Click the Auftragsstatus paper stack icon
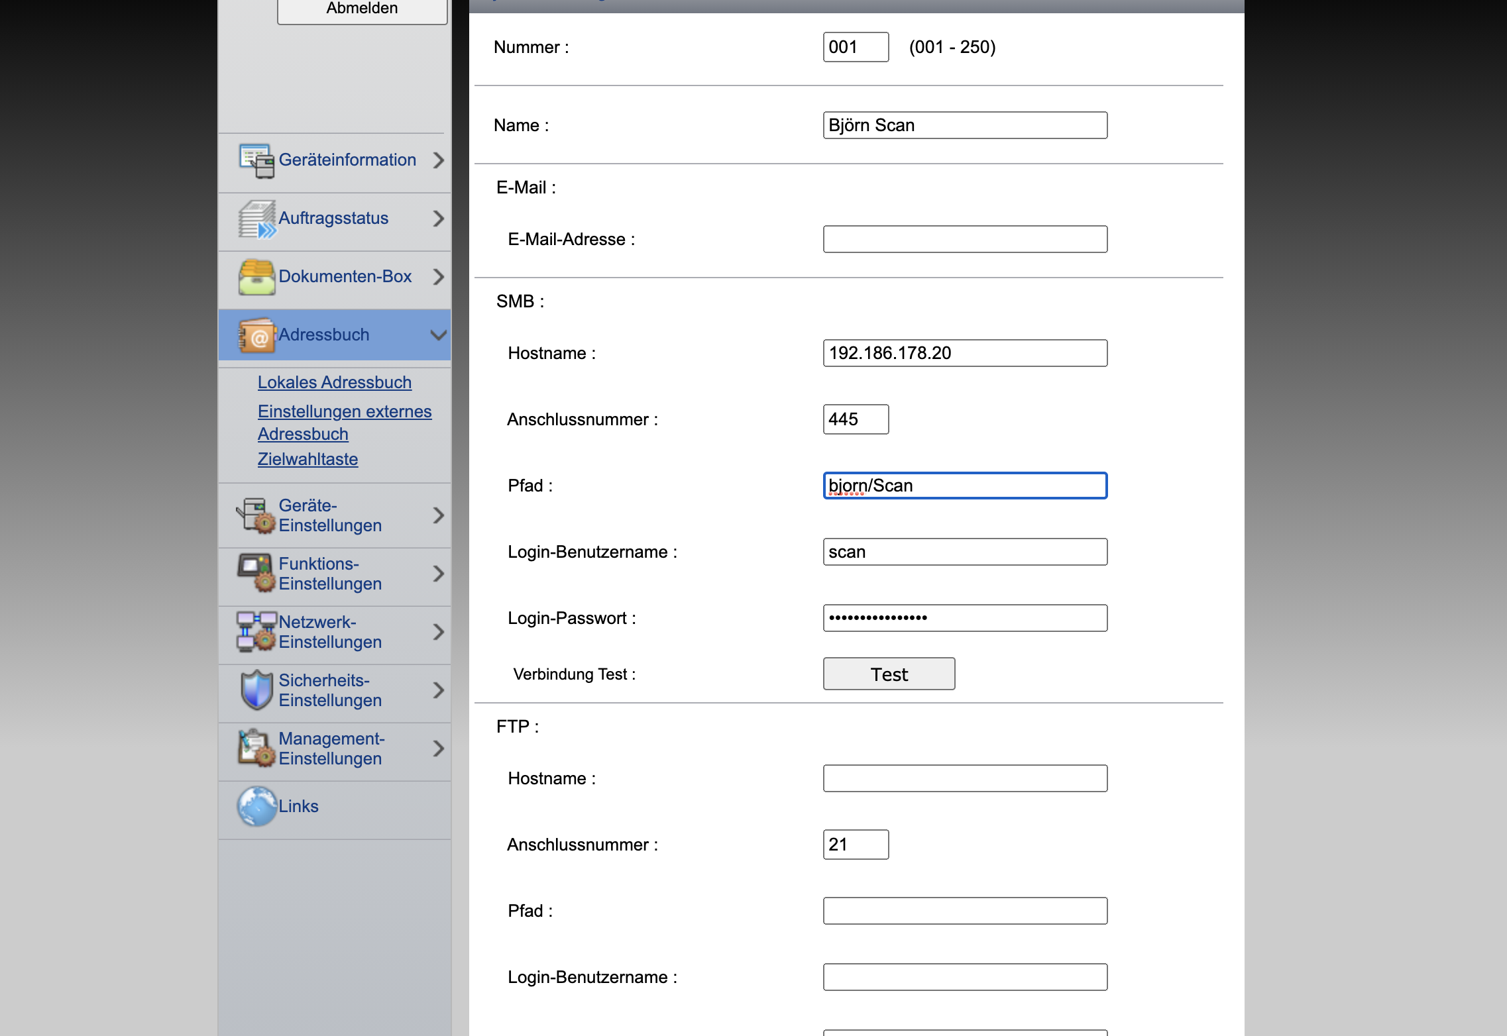Viewport: 1507px width, 1036px height. coord(256,219)
